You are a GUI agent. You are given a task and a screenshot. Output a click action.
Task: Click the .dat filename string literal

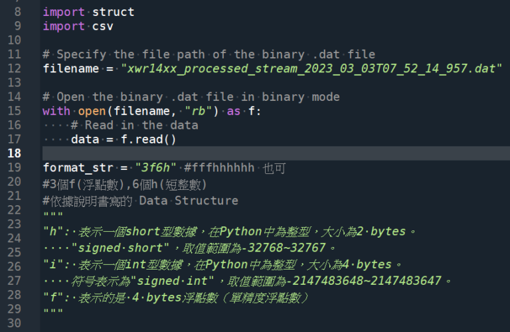(x=311, y=68)
